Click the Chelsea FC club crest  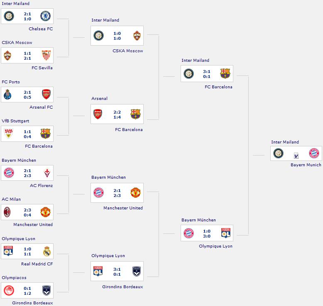coord(45,16)
